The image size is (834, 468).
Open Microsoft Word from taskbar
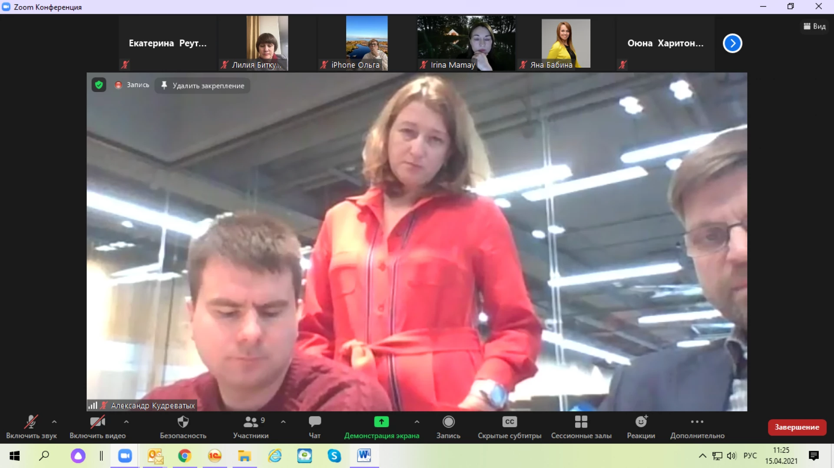(x=364, y=455)
